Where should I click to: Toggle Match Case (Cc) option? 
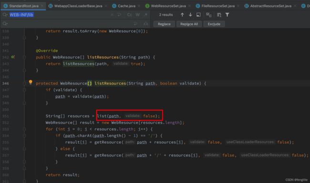tap(130, 15)
